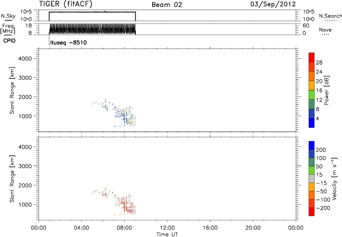Image resolution: width=342 pixels, height=237 pixels.
Task: Pick the grey Velocity segment between 15 and -15
Action: click(x=312, y=178)
